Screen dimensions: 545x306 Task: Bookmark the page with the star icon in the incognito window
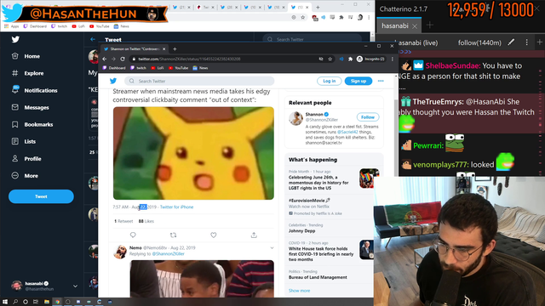tap(330, 59)
